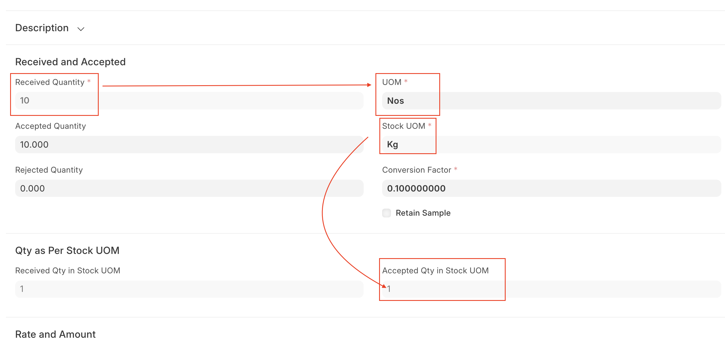
Task: Focus the Received Quantity input field
Action: (189, 100)
